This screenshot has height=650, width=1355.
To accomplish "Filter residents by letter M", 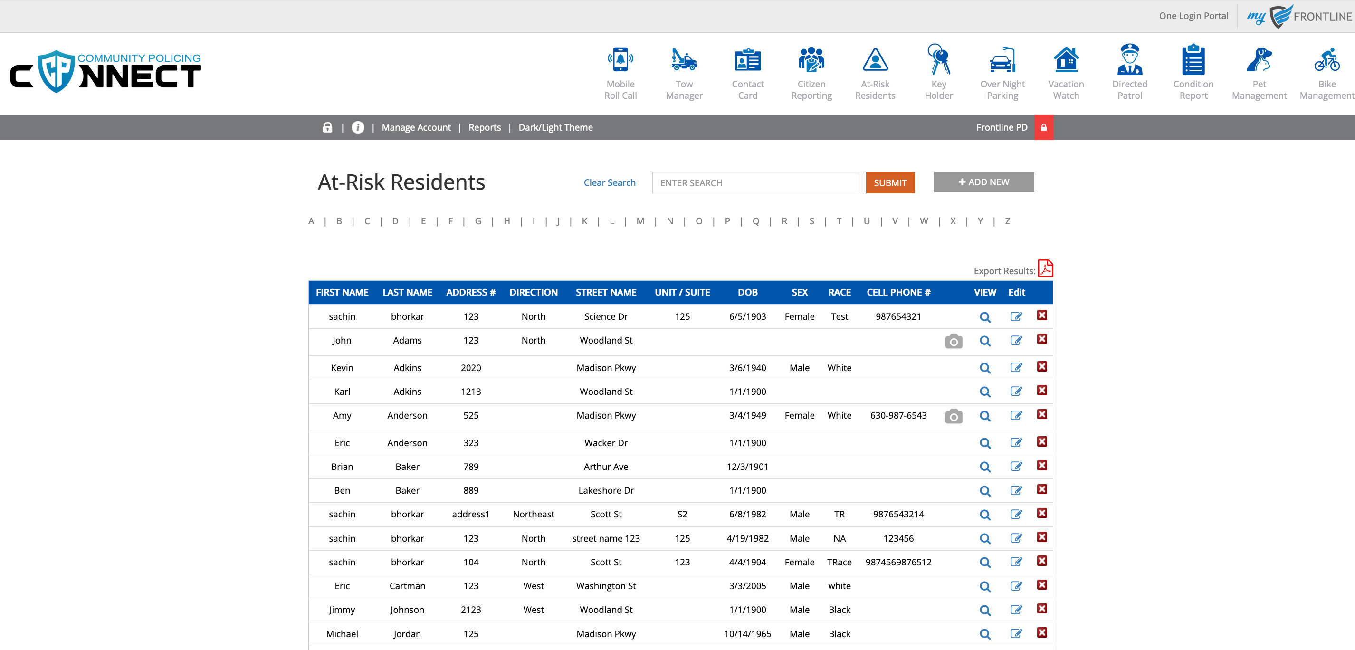I will click(x=639, y=221).
